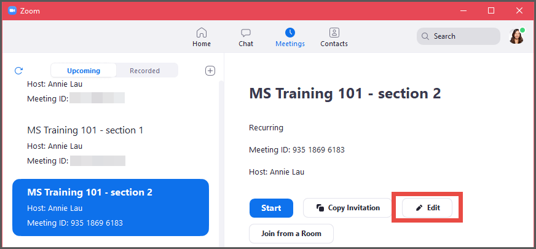Click the Copy Invitation button
The width and height of the screenshot is (536, 249).
pos(347,208)
